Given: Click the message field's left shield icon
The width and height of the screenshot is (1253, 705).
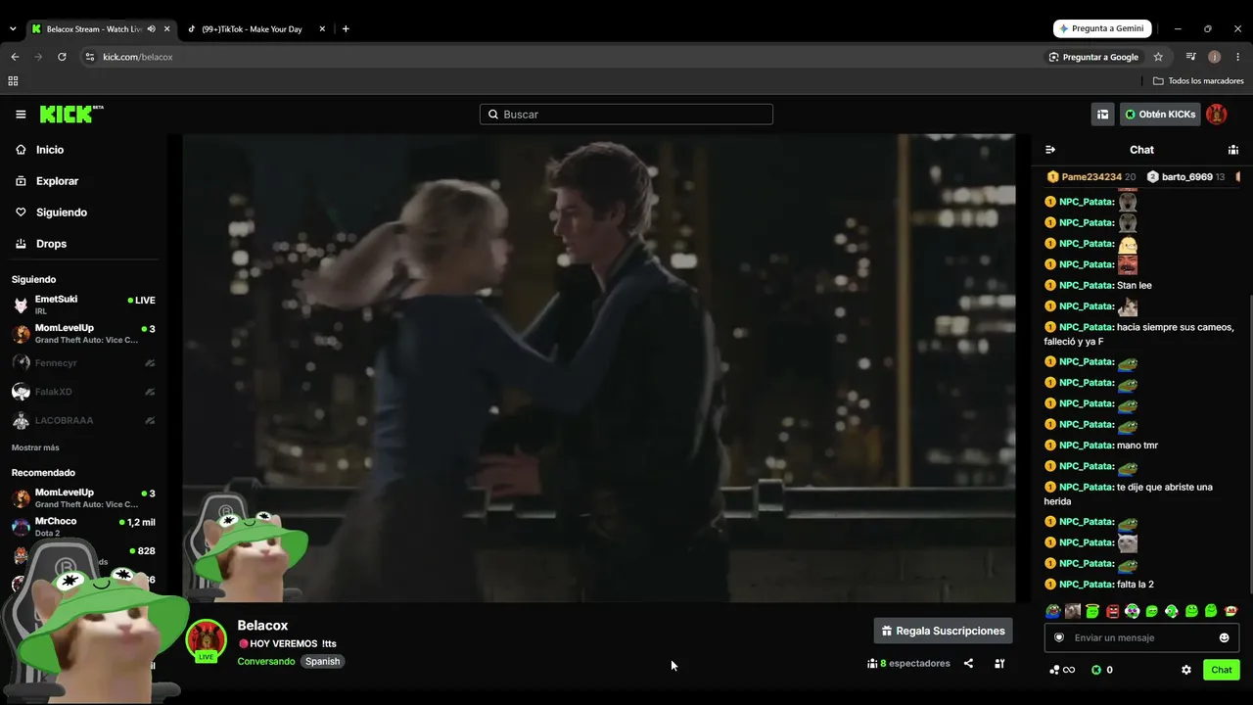Looking at the screenshot, I should point(1059,637).
